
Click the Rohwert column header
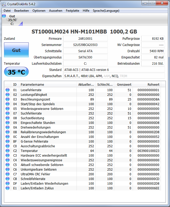coord(147,84)
